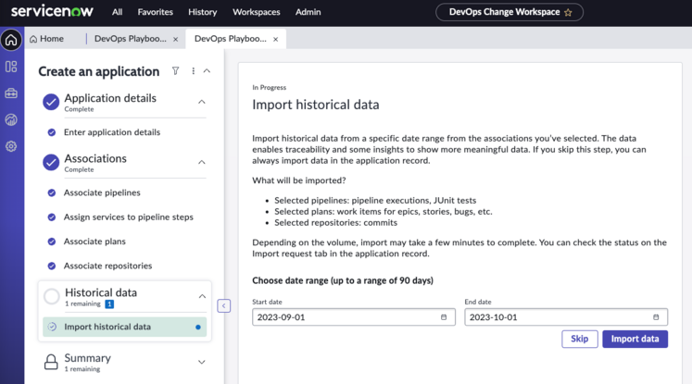This screenshot has height=384, width=692.
Task: Open the All menu
Action: [117, 12]
